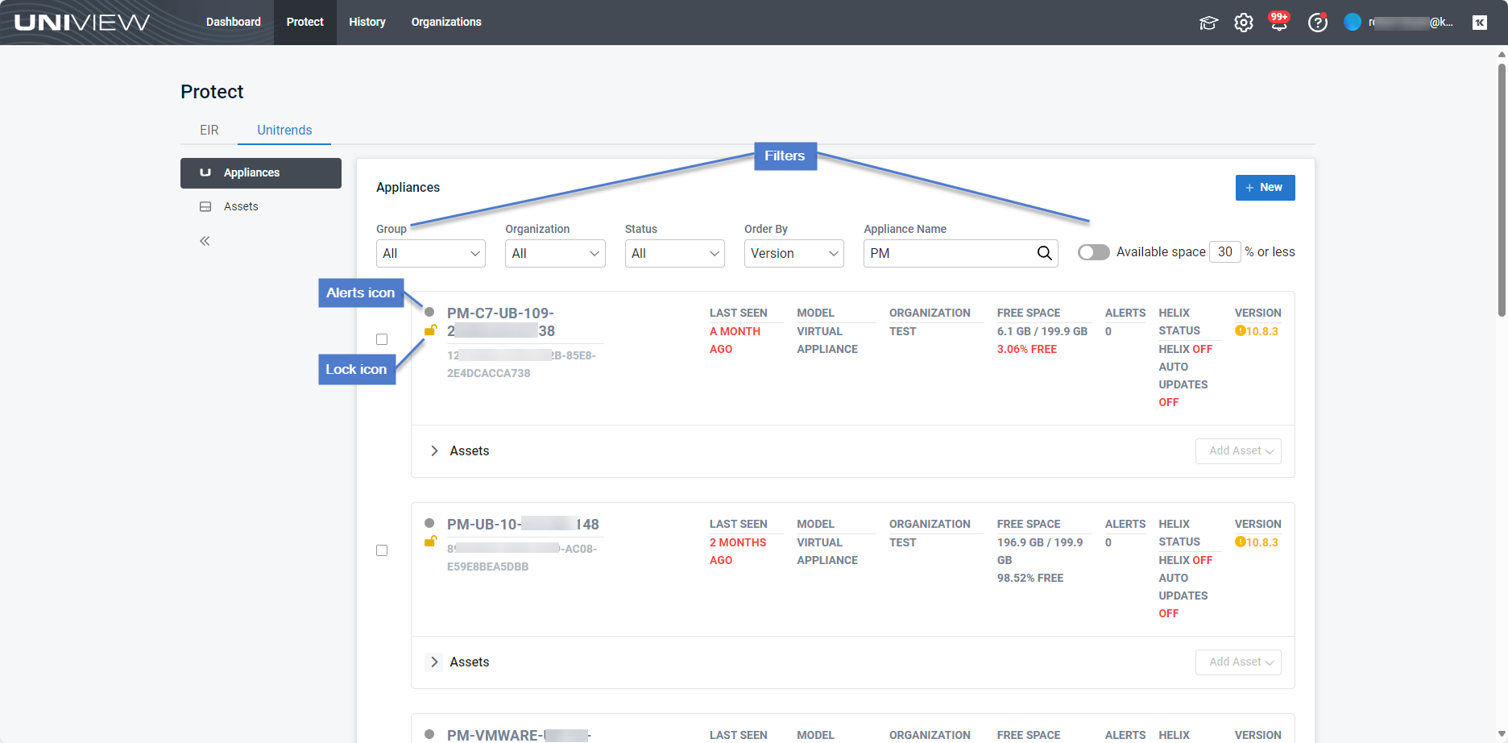Click the available space percent field
This screenshot has width=1508, height=743.
pos(1225,252)
